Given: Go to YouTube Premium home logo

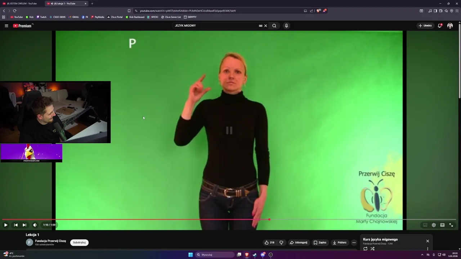Looking at the screenshot, I should pyautogui.click(x=22, y=26).
